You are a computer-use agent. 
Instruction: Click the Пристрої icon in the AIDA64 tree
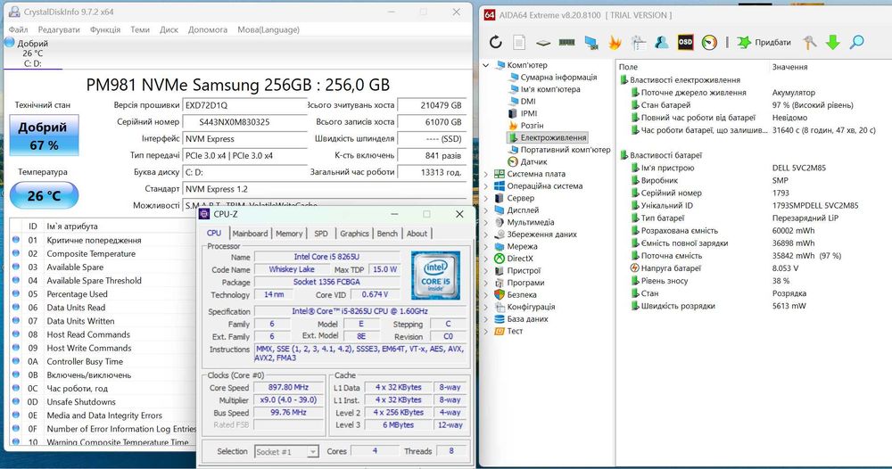tap(500, 270)
